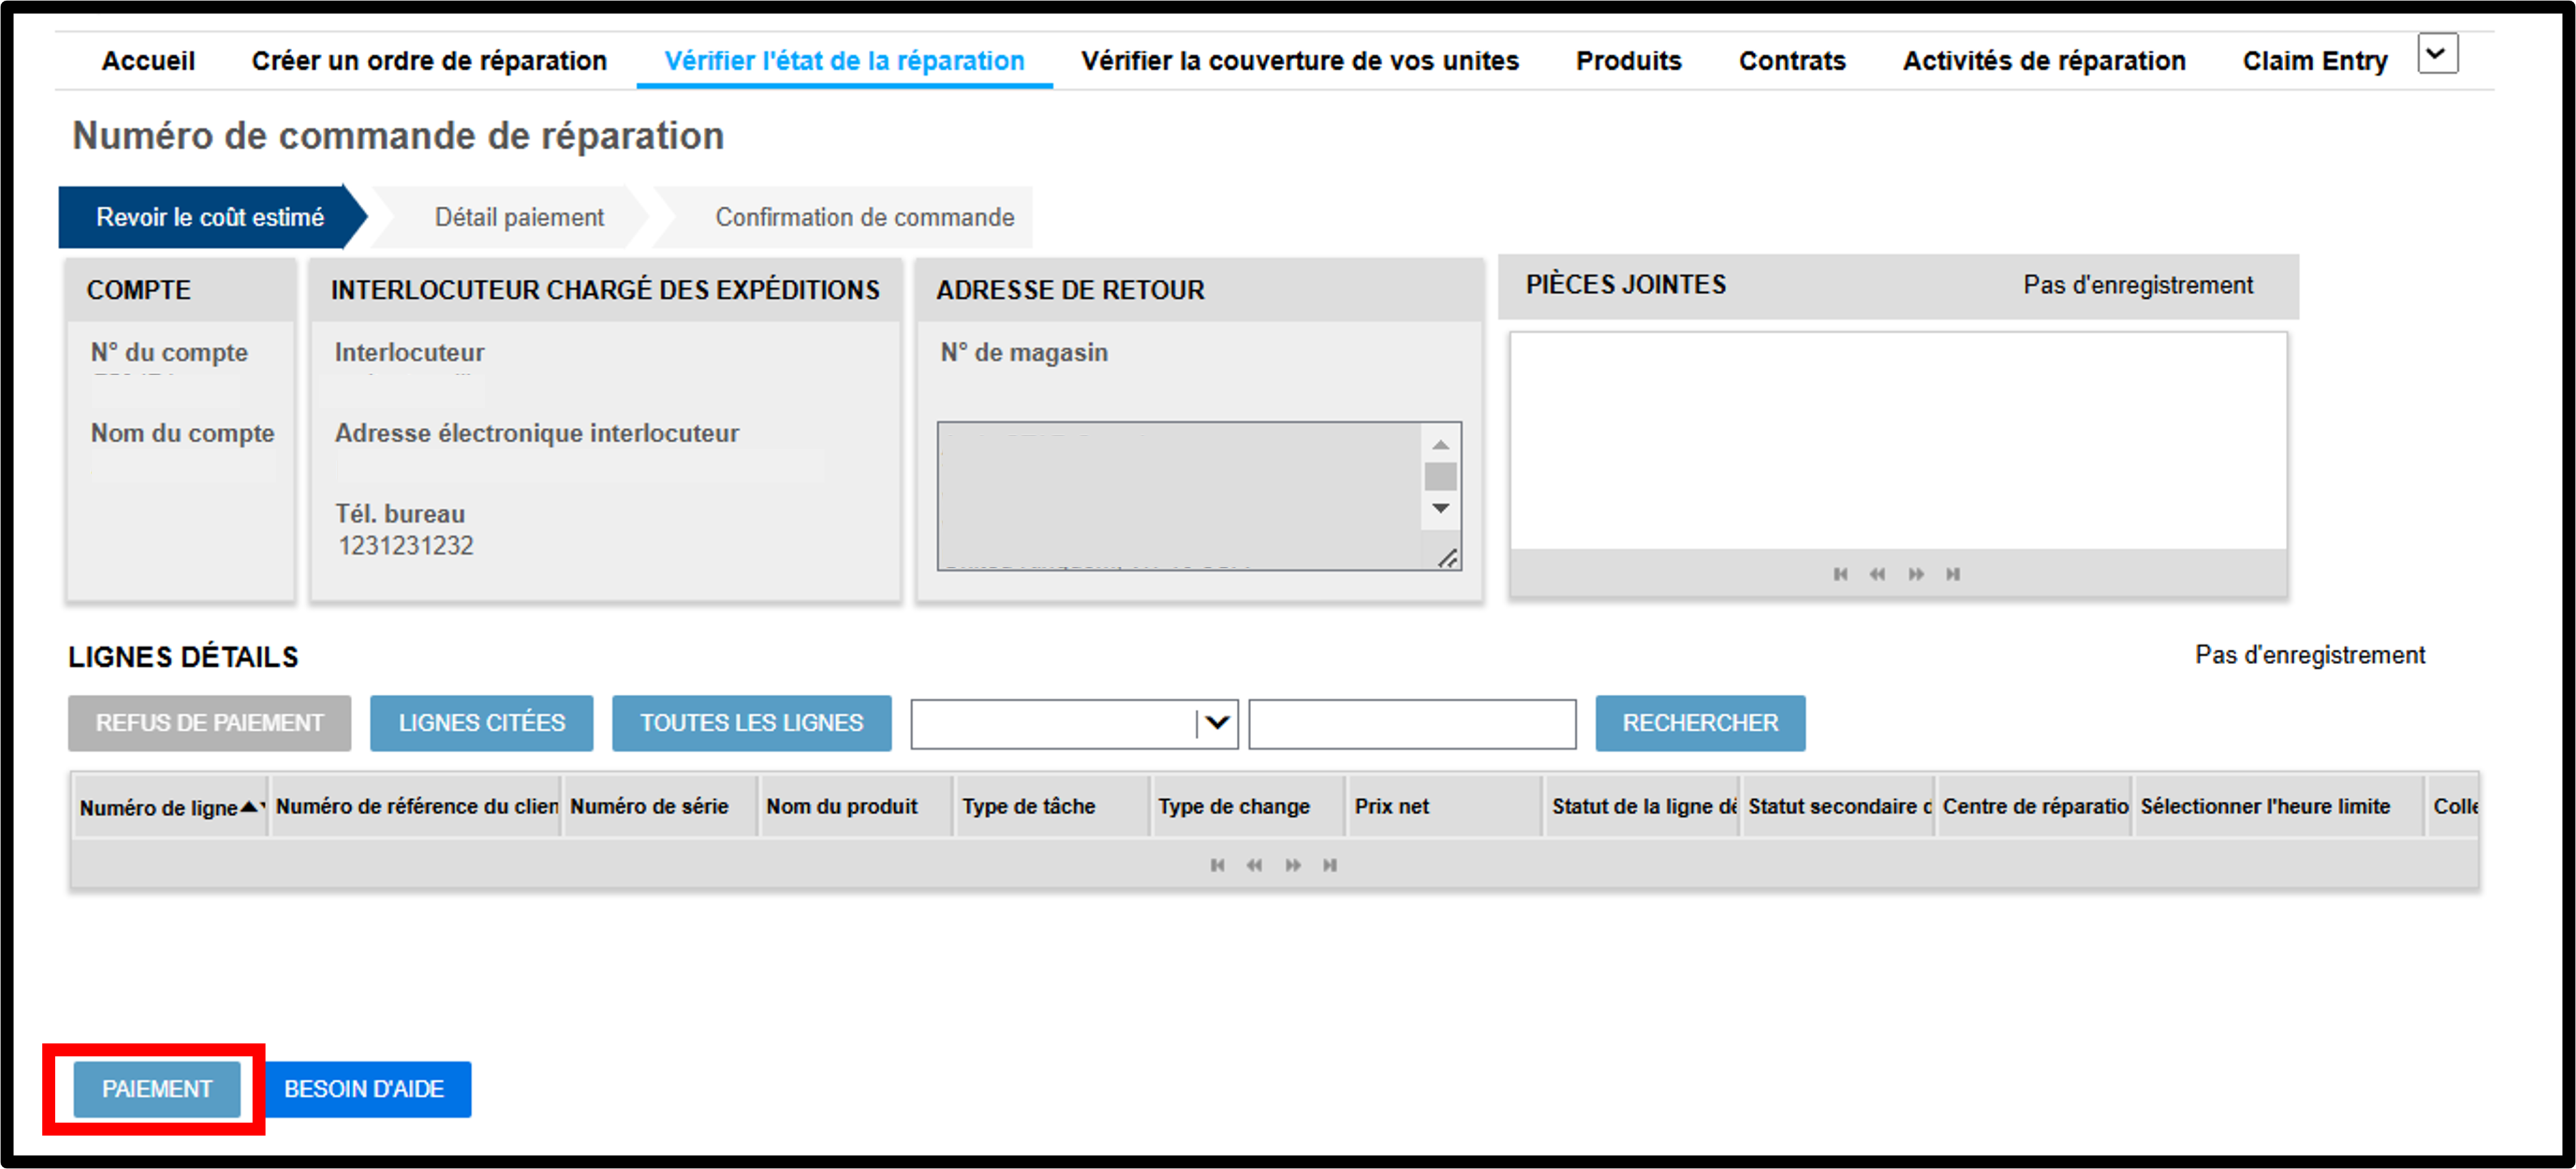Image resolution: width=2576 pixels, height=1169 pixels.
Task: Click address textarea scroll down arrow
Action: pos(1440,508)
